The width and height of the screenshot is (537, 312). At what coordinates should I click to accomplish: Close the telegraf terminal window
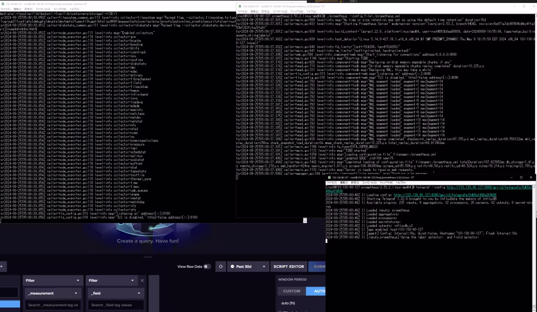coord(531,177)
